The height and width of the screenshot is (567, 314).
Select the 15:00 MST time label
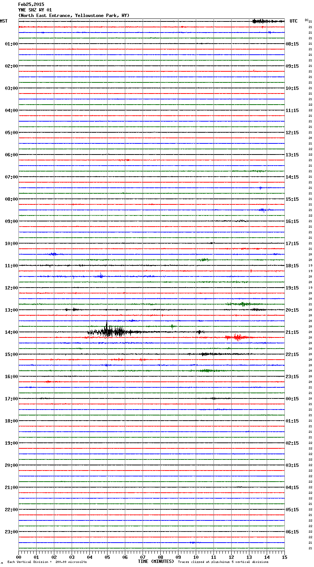click(x=11, y=354)
